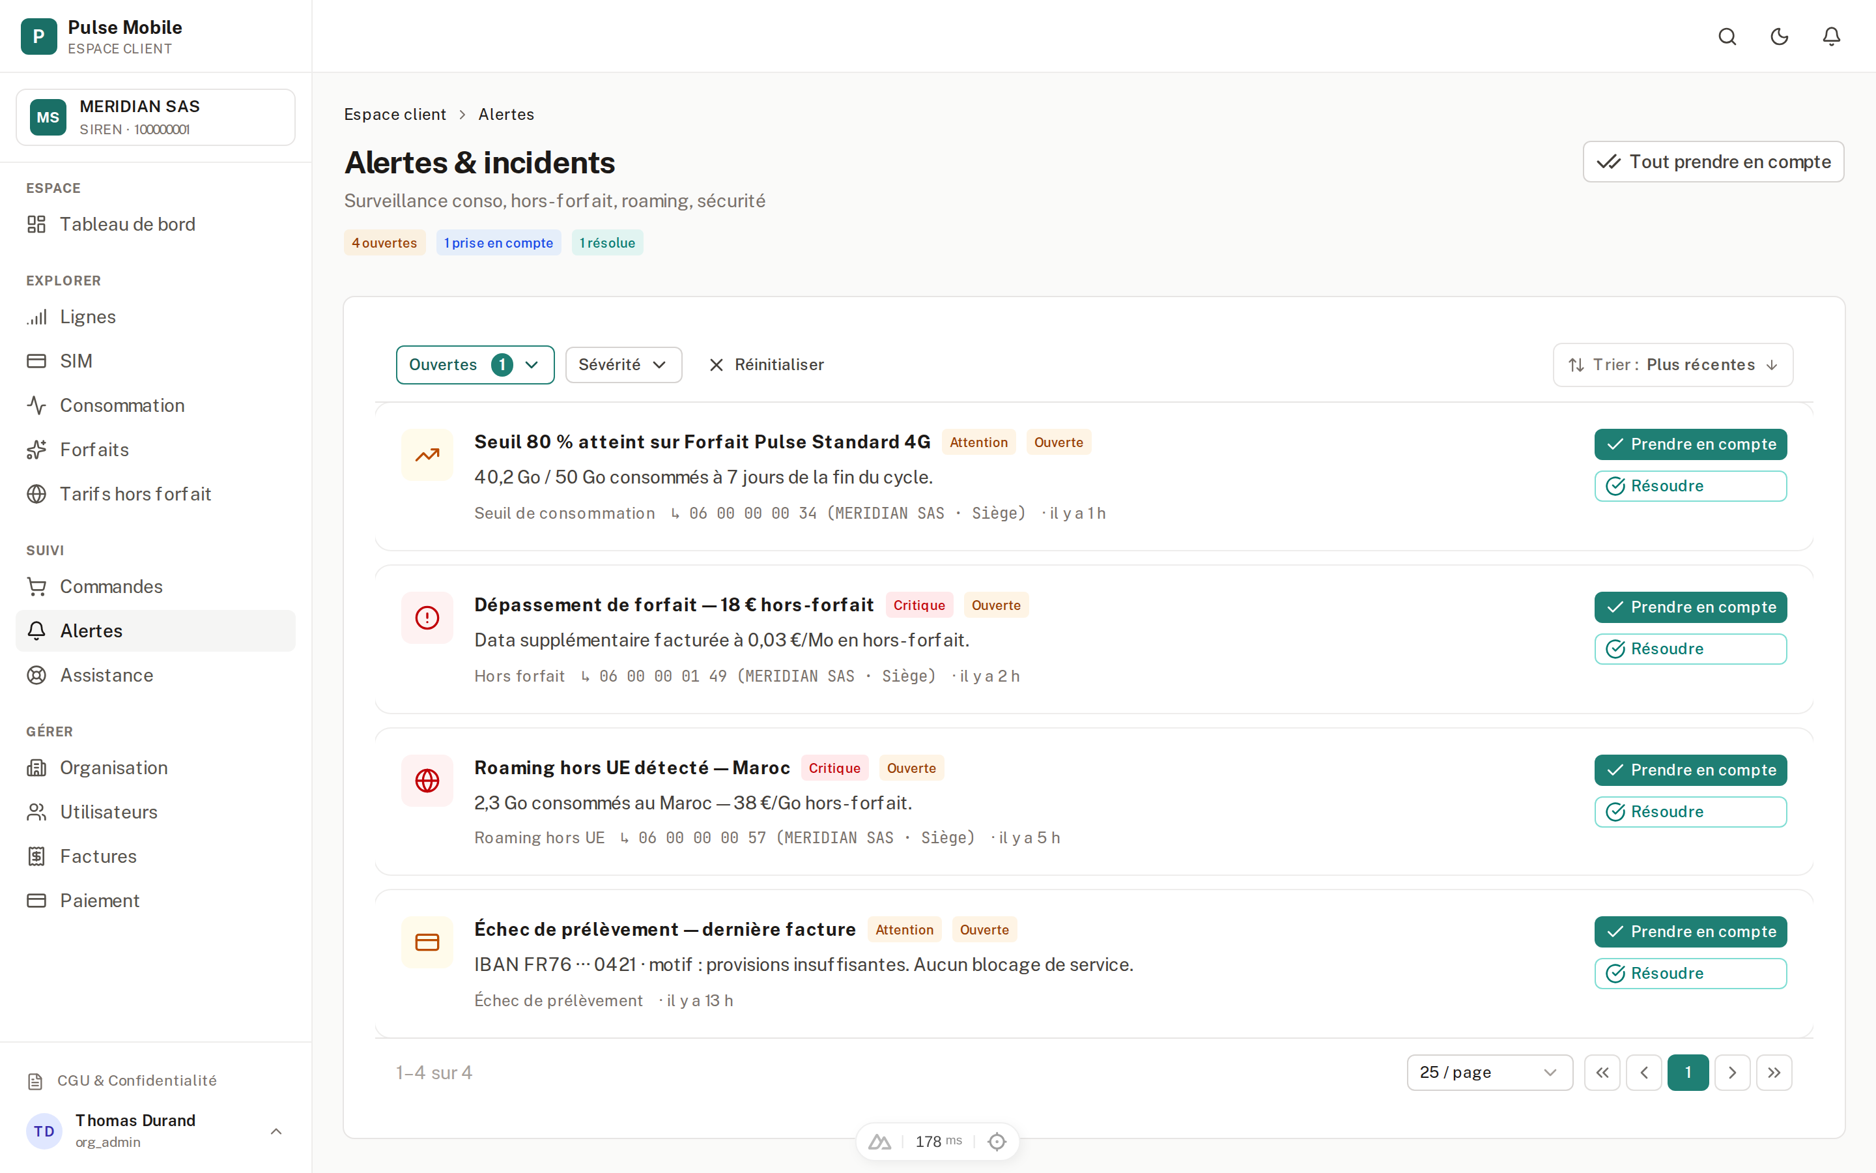Click the TD user avatar

pyautogui.click(x=44, y=1131)
